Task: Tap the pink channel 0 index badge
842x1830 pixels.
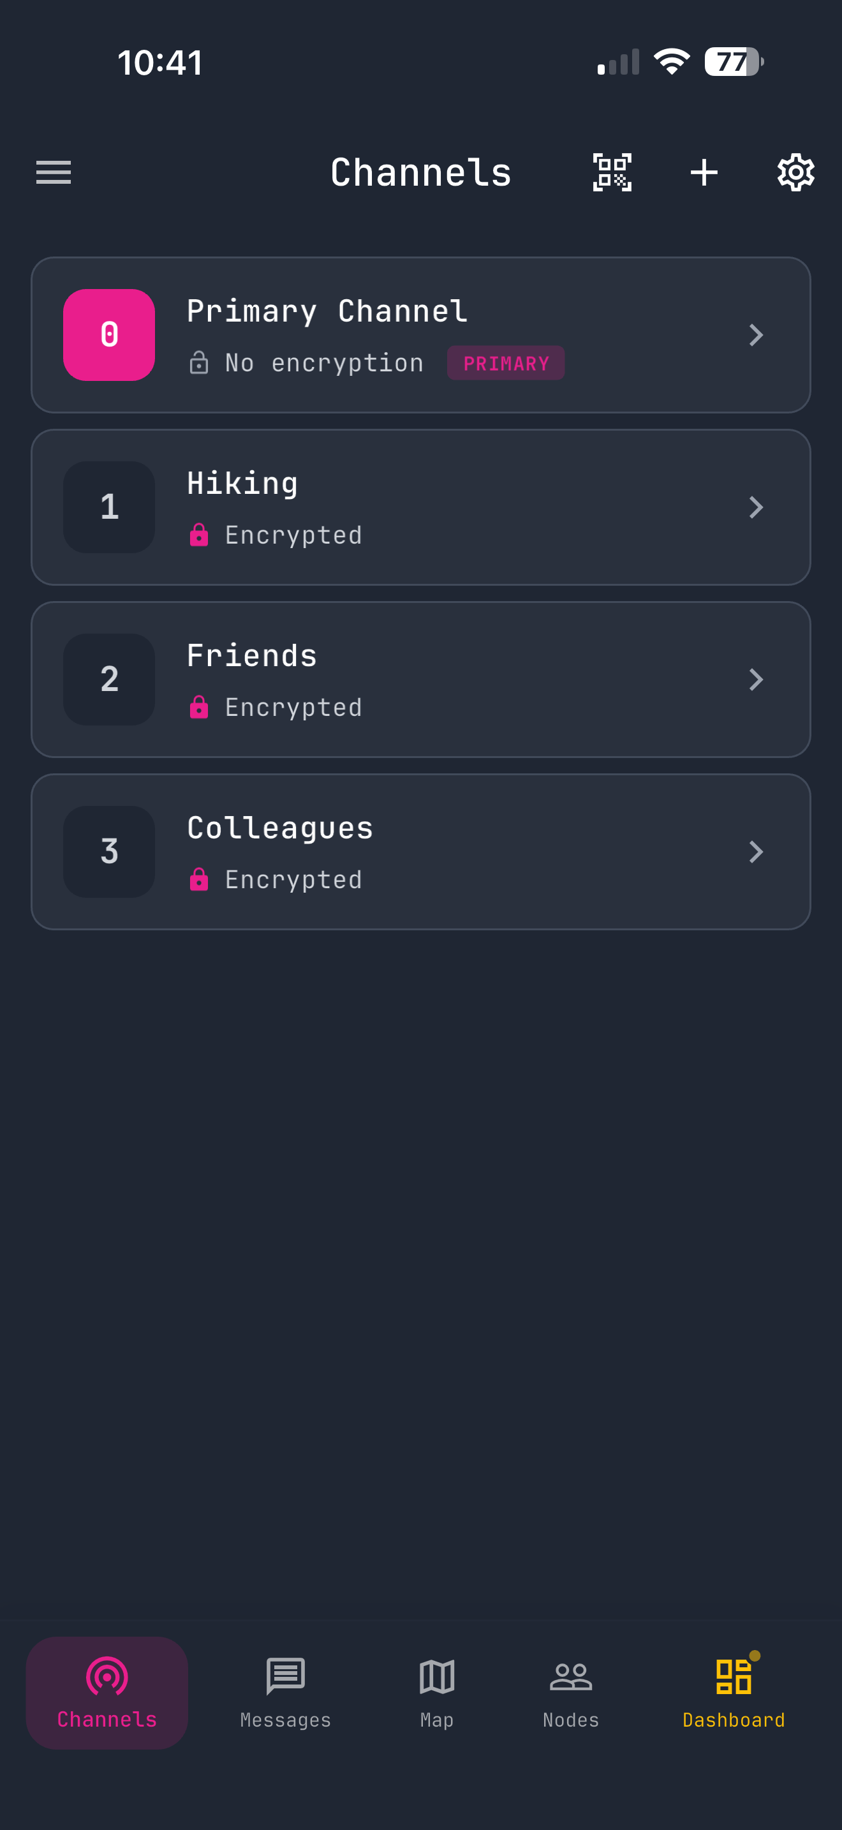Action: [109, 334]
